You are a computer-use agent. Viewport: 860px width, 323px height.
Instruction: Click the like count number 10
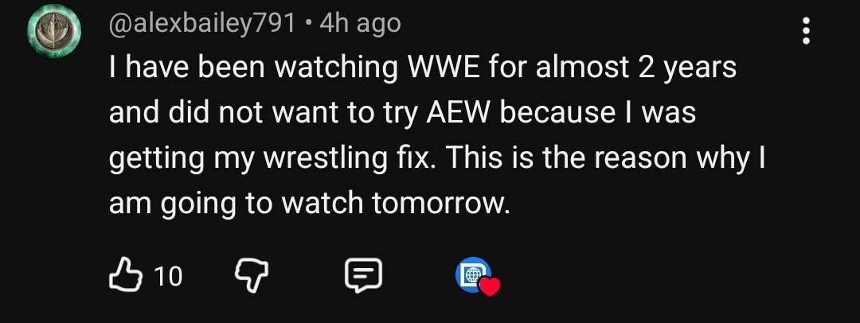[168, 276]
